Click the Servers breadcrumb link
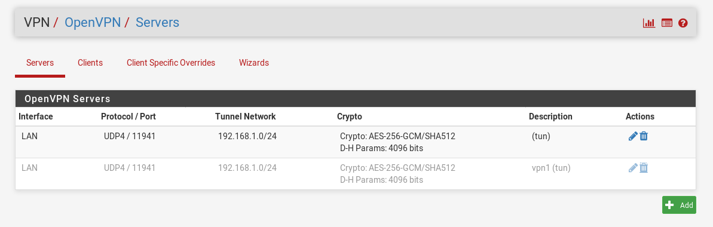 [x=157, y=22]
